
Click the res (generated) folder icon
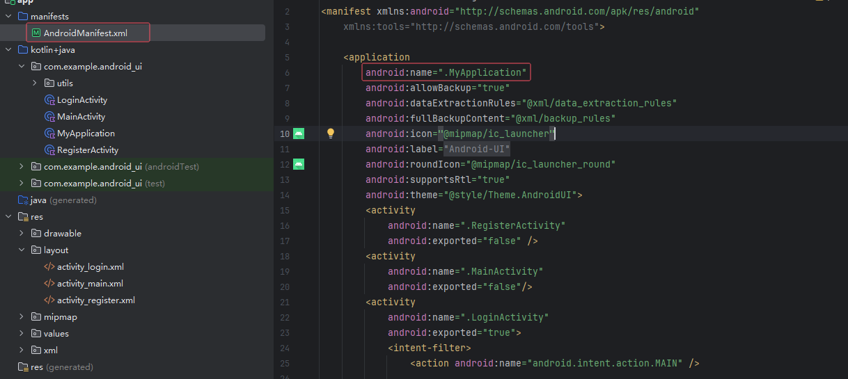pos(23,367)
